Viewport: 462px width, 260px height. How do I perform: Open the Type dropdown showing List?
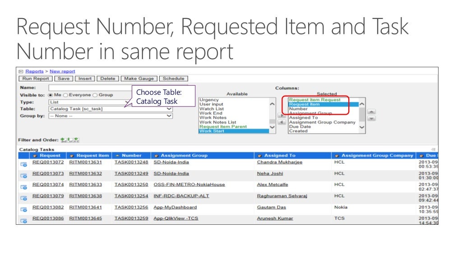point(90,102)
